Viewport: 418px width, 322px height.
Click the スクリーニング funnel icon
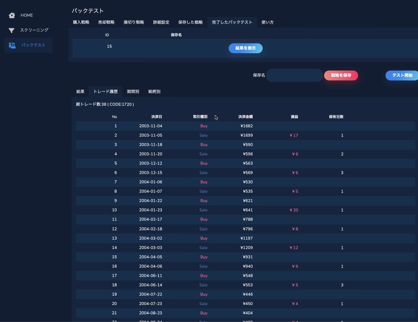pos(12,30)
